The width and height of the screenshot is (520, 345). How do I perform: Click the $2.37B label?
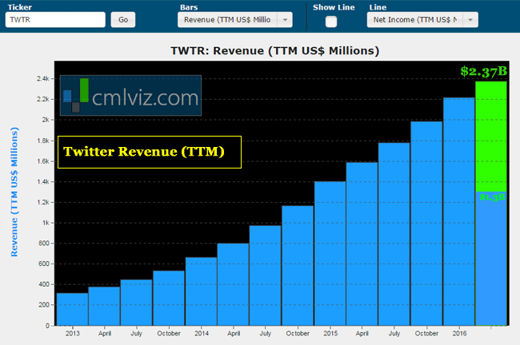tap(484, 71)
